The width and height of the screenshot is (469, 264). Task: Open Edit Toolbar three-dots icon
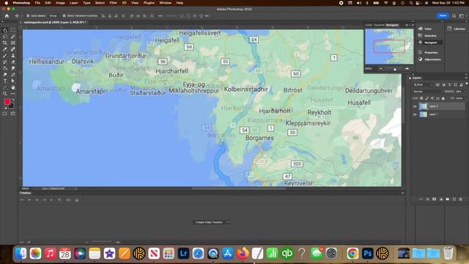click(x=13, y=94)
